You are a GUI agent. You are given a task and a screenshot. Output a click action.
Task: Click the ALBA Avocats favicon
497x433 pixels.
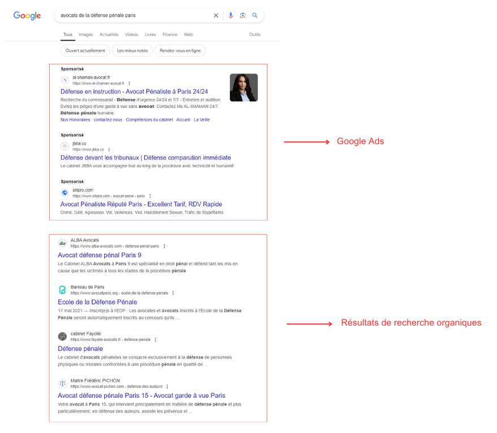(x=62, y=243)
